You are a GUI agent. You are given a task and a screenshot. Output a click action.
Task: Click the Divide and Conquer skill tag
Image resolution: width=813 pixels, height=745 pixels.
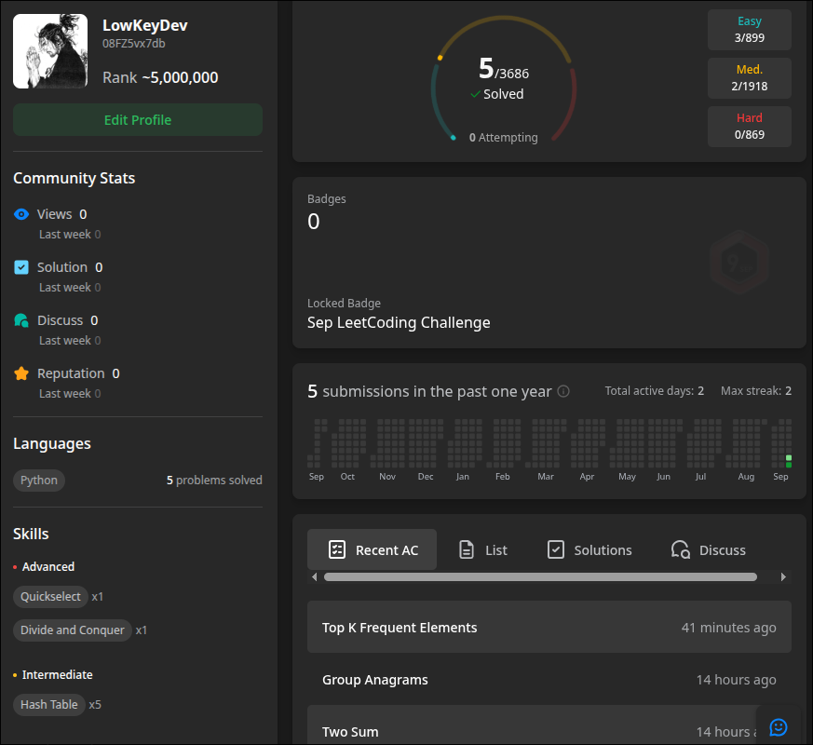[x=72, y=630]
